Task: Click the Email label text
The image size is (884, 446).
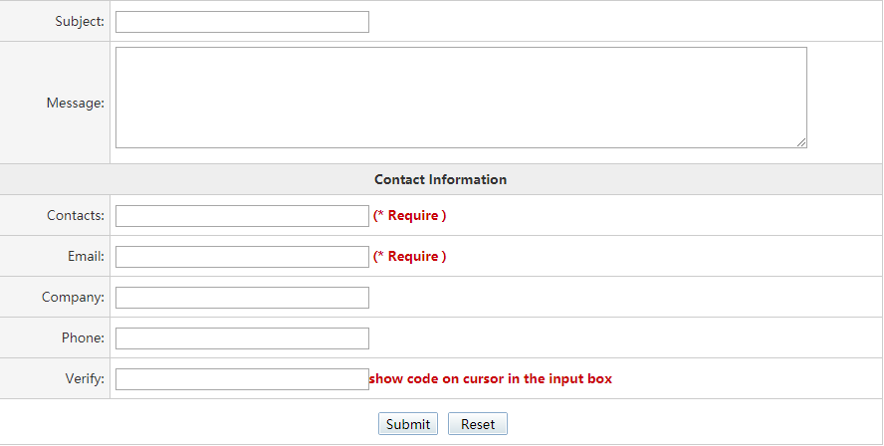Action: [x=86, y=257]
